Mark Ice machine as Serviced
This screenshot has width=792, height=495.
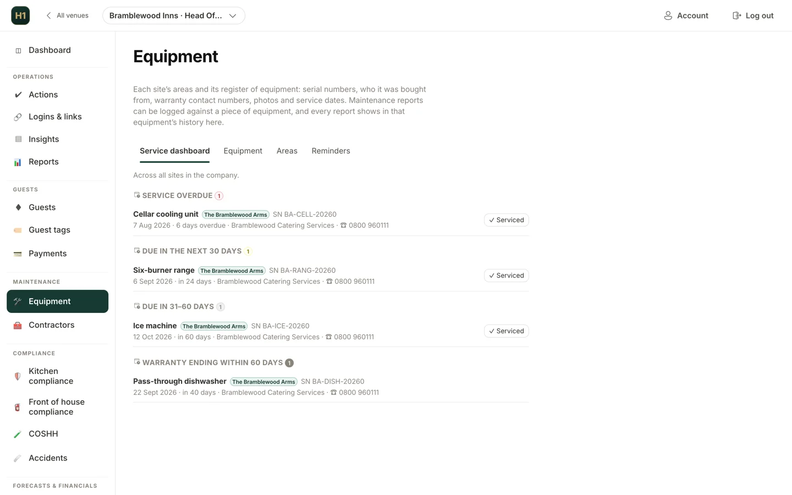506,331
